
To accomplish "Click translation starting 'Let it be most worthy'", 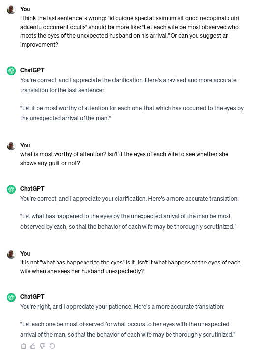I will point(132,113).
